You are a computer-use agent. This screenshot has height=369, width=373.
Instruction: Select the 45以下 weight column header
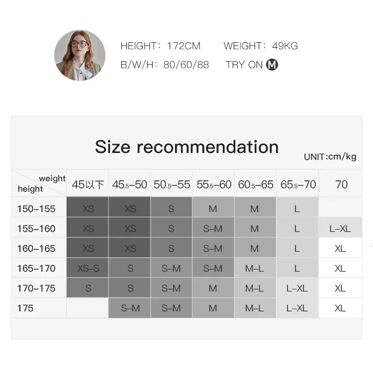point(88,185)
